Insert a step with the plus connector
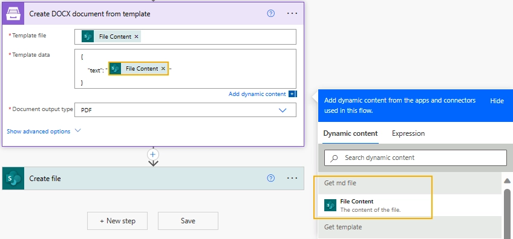 point(153,155)
